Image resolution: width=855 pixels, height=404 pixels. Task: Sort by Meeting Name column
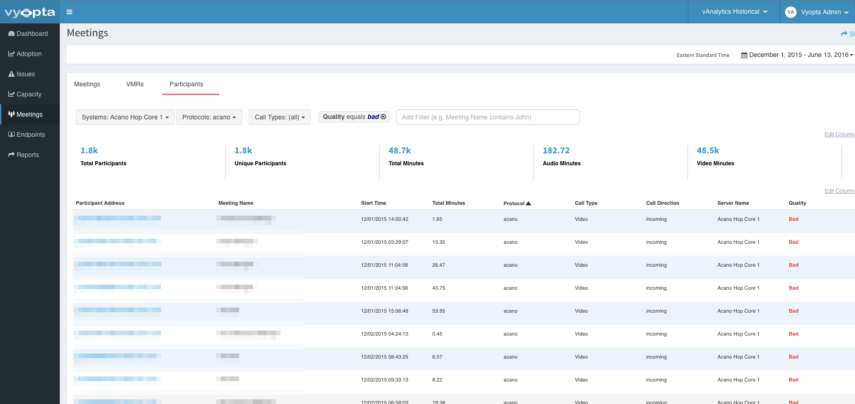coord(236,203)
